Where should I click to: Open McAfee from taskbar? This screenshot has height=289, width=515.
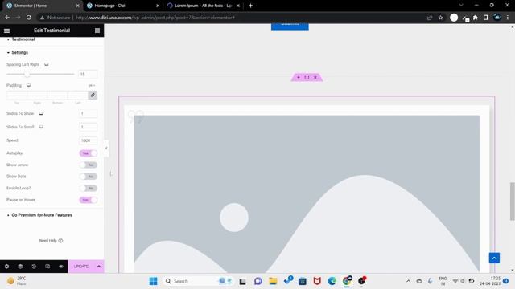(x=317, y=281)
